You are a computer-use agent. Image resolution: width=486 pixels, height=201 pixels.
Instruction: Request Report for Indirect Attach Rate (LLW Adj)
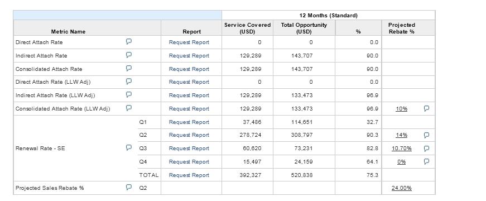(x=189, y=95)
